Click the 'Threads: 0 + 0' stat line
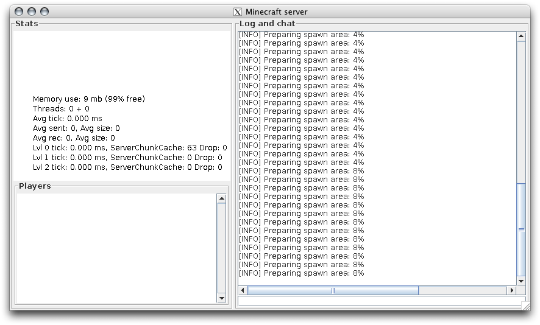 (x=61, y=109)
